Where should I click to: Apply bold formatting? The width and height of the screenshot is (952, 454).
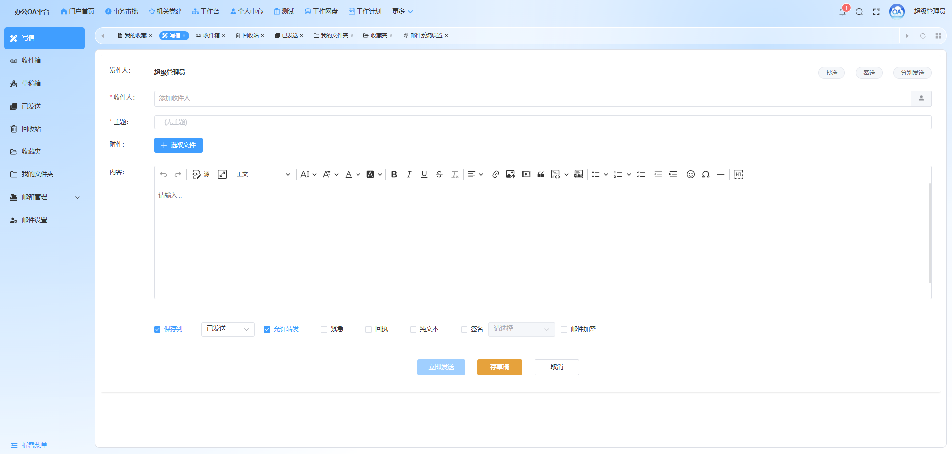pyautogui.click(x=394, y=174)
